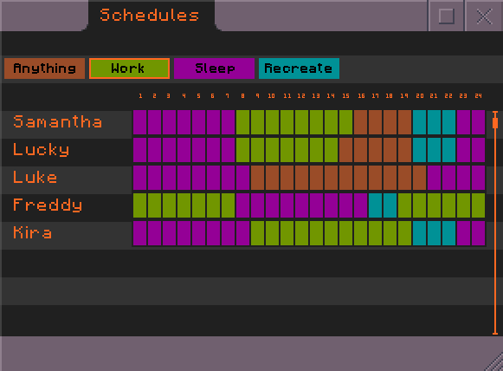Switch to the Schedules tab
Viewport: 503px width, 371px height.
(150, 15)
